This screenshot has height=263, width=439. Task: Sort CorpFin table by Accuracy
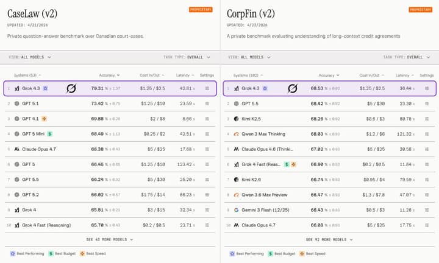(x=329, y=75)
